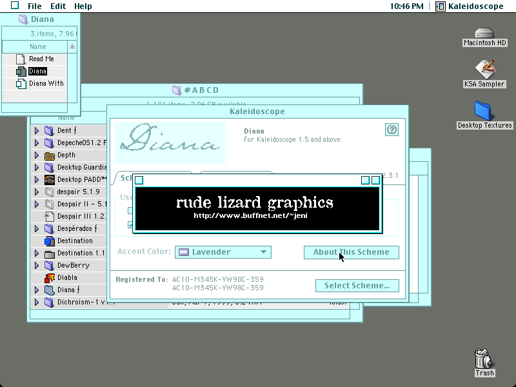The image size is (516, 387).
Task: Click the Diana ƒ folder icon
Action: coord(49,290)
